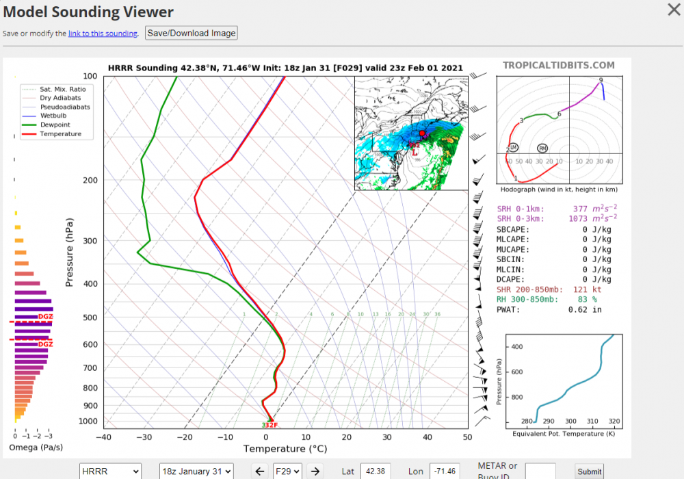Open the HRRR model dropdown

coord(110,471)
